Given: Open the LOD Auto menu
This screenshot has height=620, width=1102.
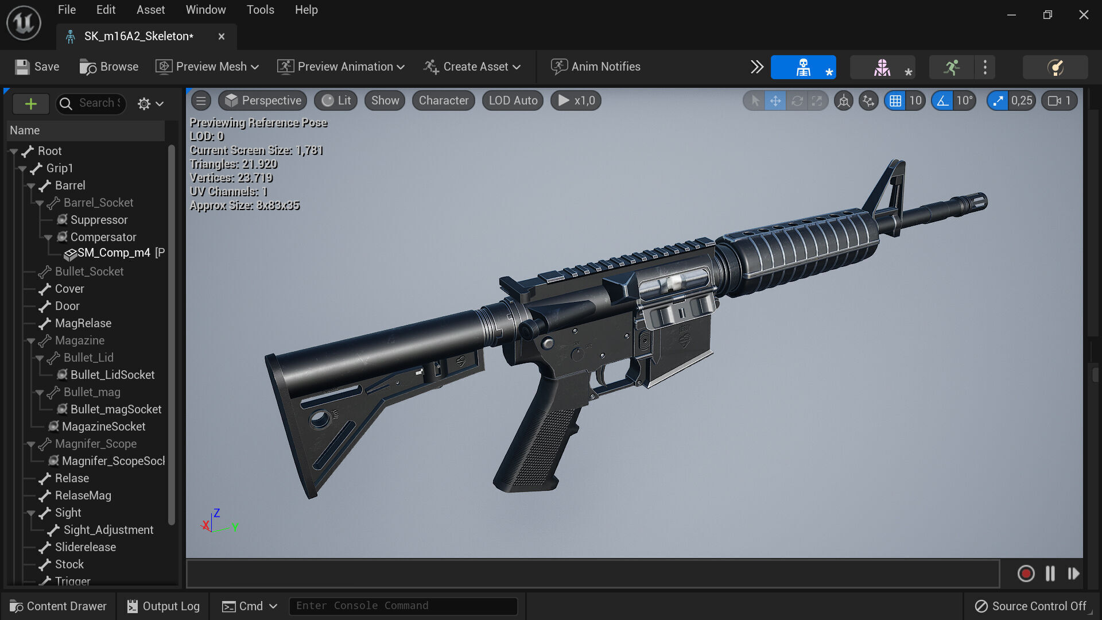Looking at the screenshot, I should tap(513, 101).
